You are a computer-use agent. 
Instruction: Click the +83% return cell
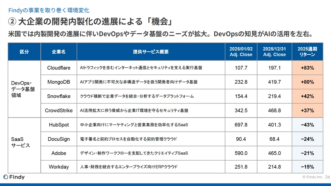pos(308,68)
